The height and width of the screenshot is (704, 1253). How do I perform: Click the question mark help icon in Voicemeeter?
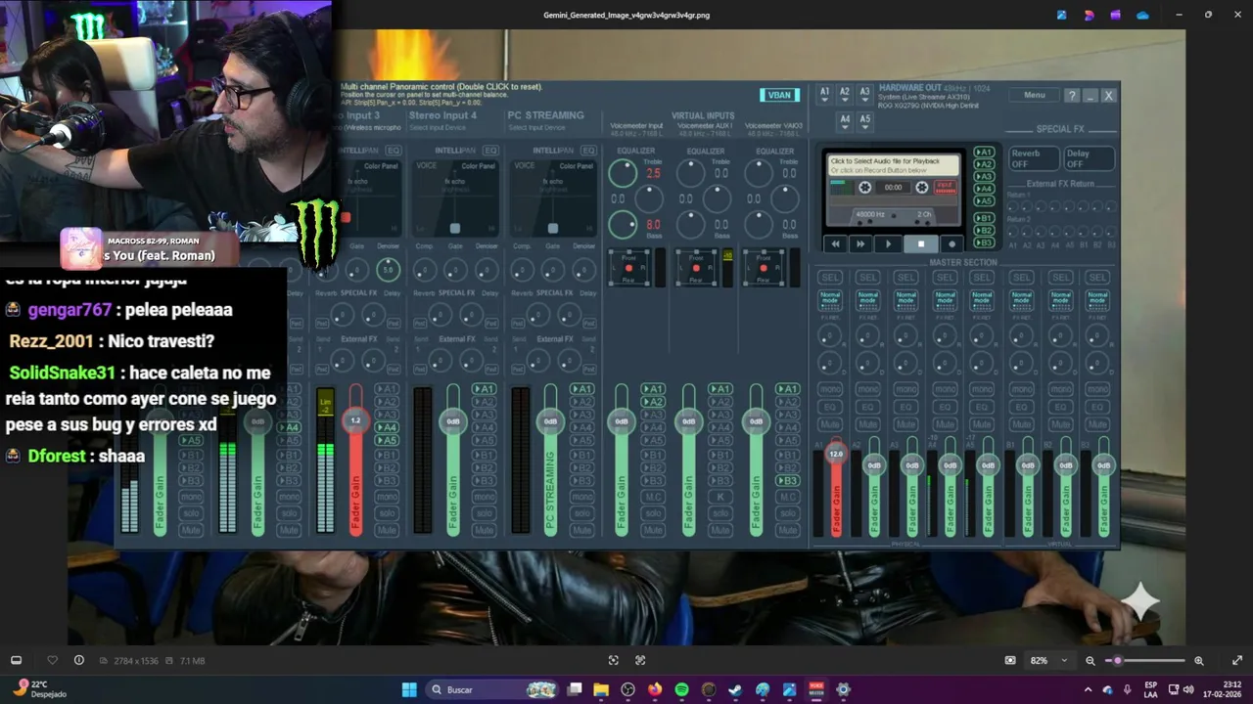coord(1072,96)
